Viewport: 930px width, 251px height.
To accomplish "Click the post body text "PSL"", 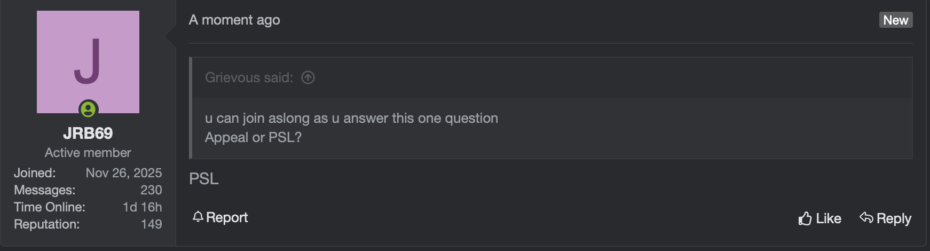I will 204,179.
